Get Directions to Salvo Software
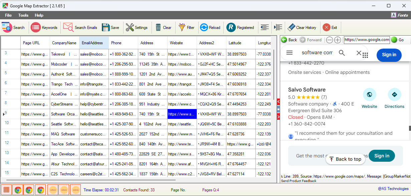Viewport: 411px width, 196px height. 394,95
